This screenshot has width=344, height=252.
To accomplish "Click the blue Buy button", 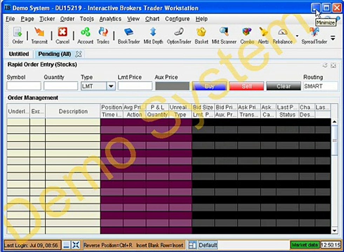I will [x=209, y=86].
